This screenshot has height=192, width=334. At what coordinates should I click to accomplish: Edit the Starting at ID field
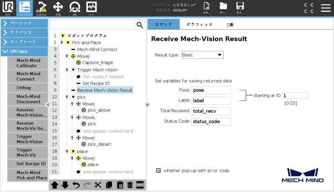[x=295, y=96]
